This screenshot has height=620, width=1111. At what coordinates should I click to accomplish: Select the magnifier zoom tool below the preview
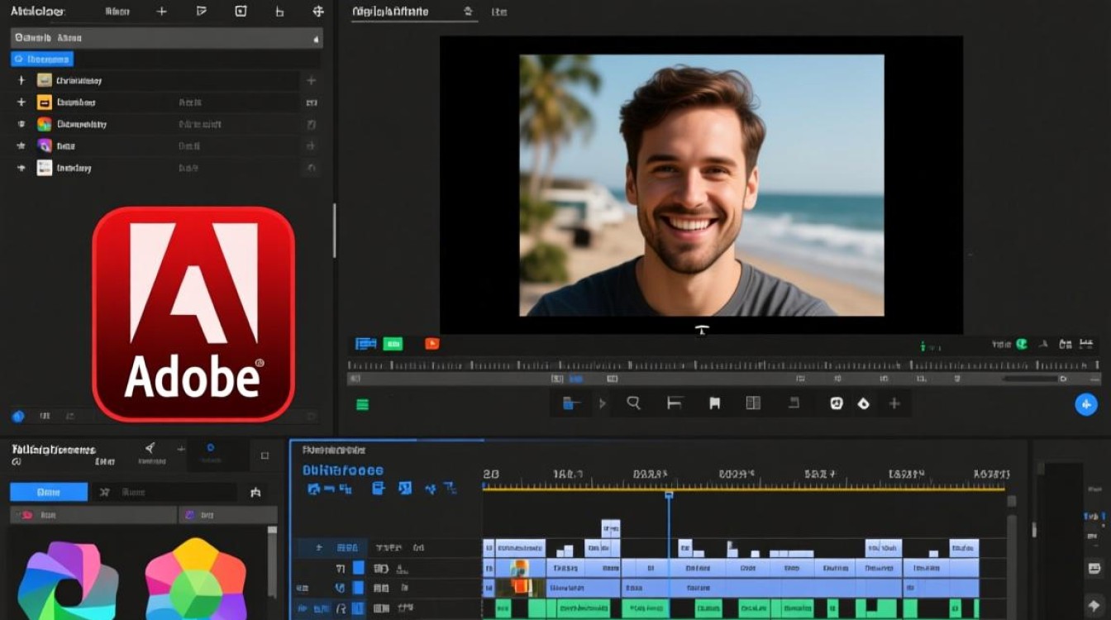[634, 403]
